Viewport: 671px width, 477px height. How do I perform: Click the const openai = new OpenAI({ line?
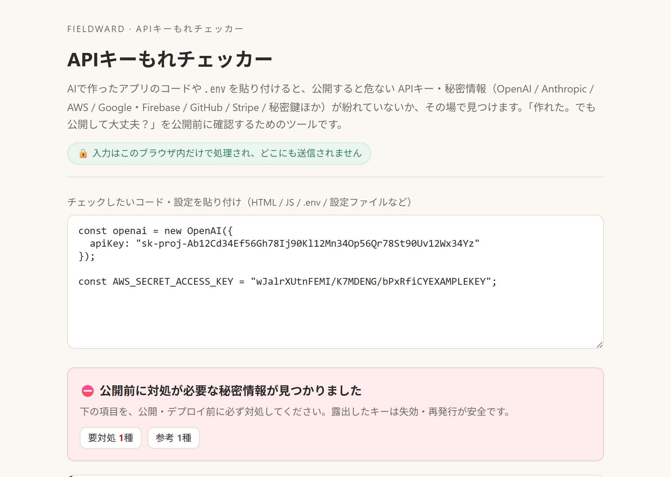155,231
